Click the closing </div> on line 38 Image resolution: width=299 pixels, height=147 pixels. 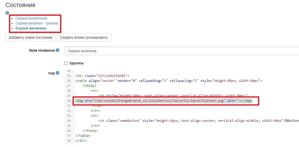[81, 141]
